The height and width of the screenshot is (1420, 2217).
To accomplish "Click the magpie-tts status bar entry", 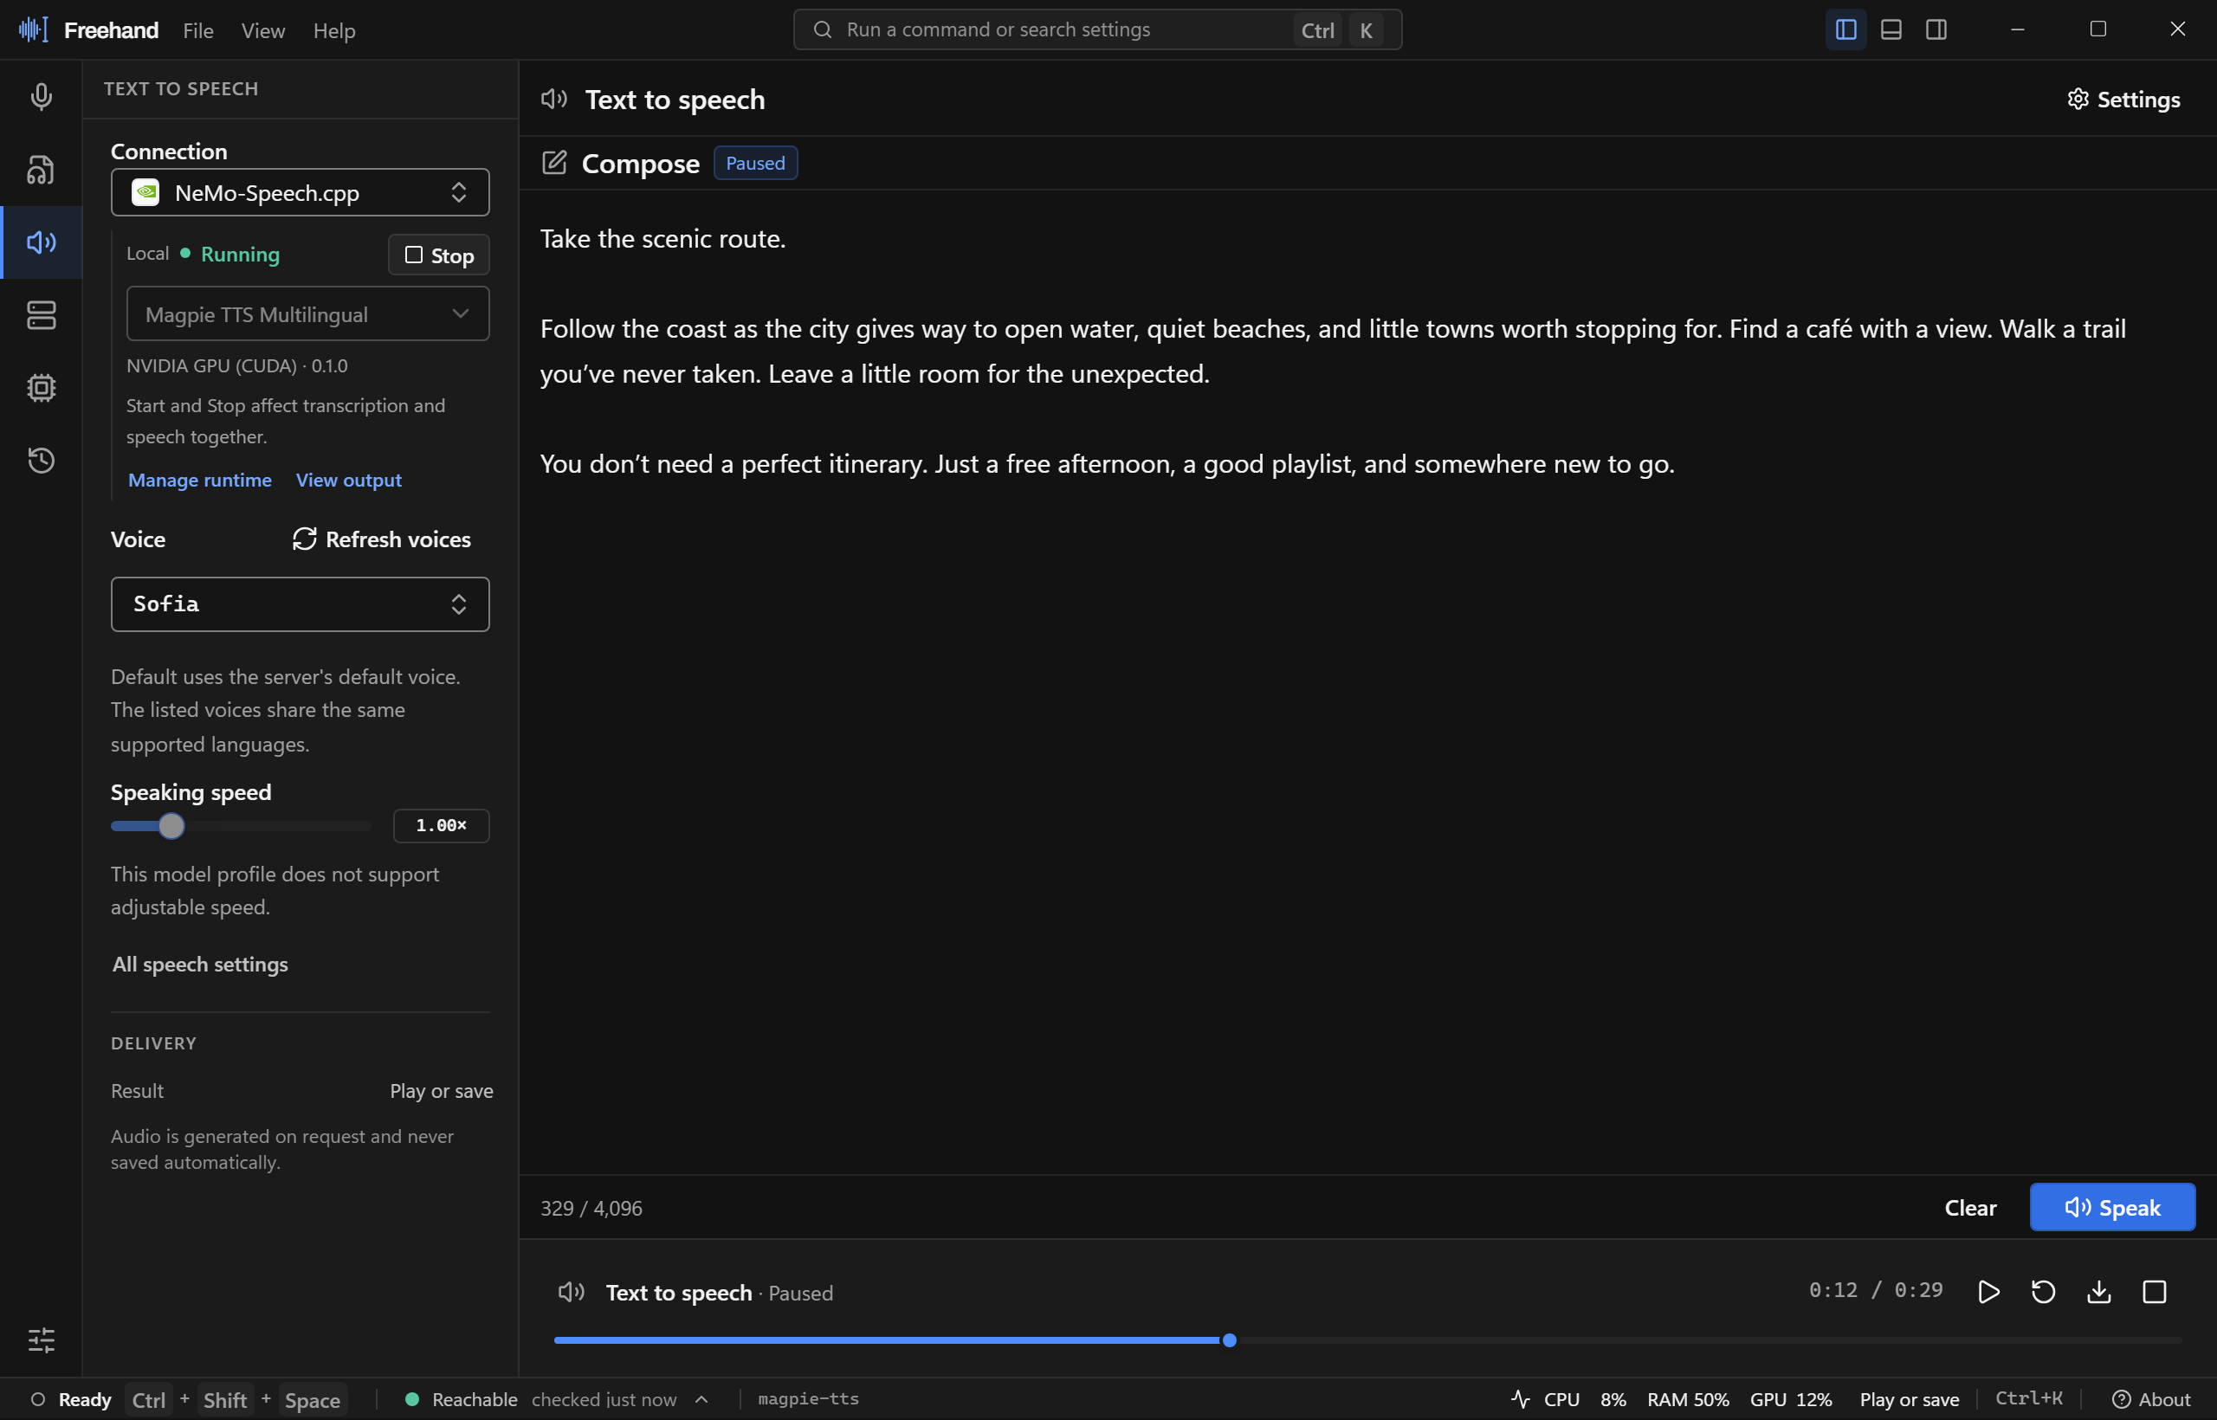I will click(x=808, y=1399).
